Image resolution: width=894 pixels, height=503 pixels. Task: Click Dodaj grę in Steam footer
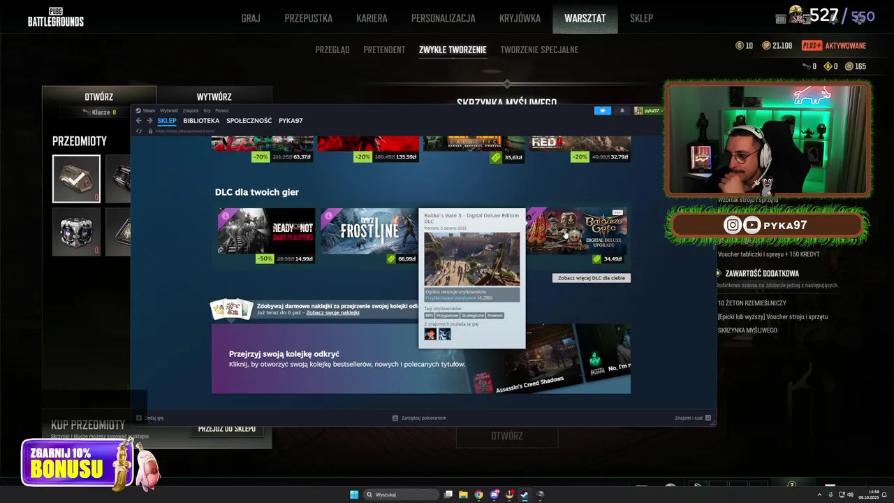(x=150, y=418)
